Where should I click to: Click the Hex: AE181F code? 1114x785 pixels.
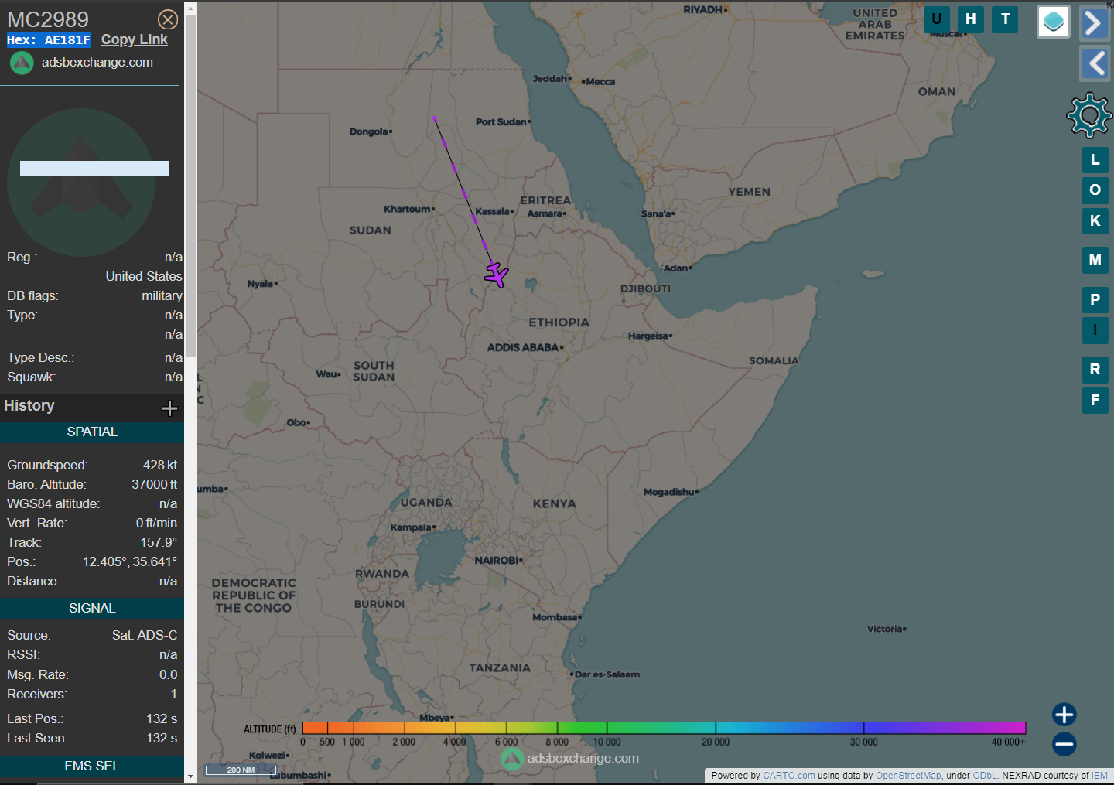[49, 40]
